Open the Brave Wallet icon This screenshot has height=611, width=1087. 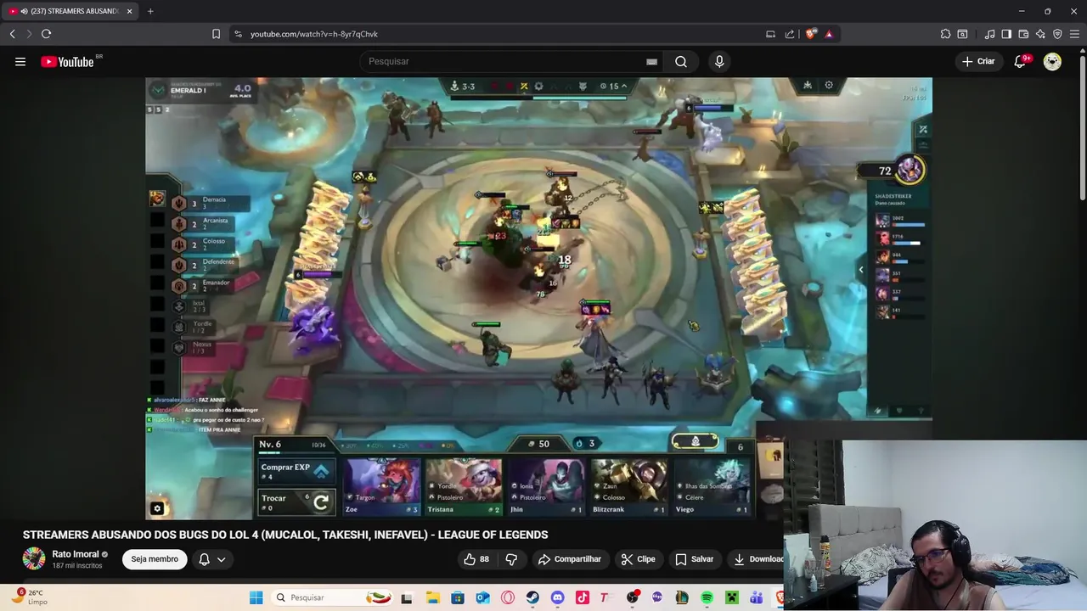1023,34
